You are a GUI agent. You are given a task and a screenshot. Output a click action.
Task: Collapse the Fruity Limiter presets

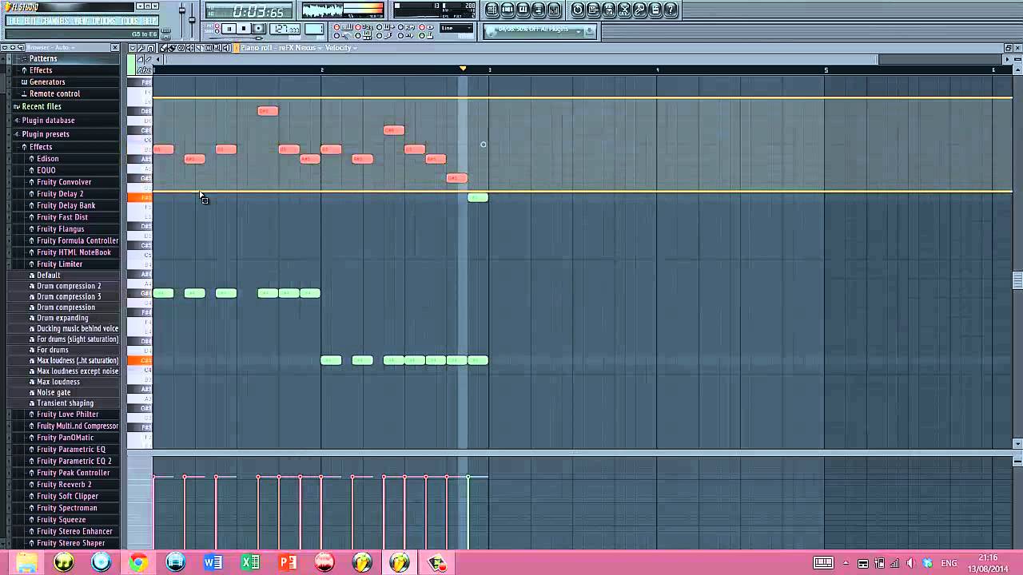(x=59, y=264)
